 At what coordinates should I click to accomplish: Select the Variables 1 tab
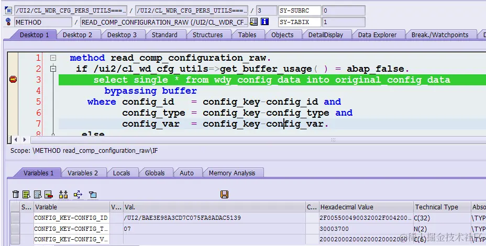point(38,173)
